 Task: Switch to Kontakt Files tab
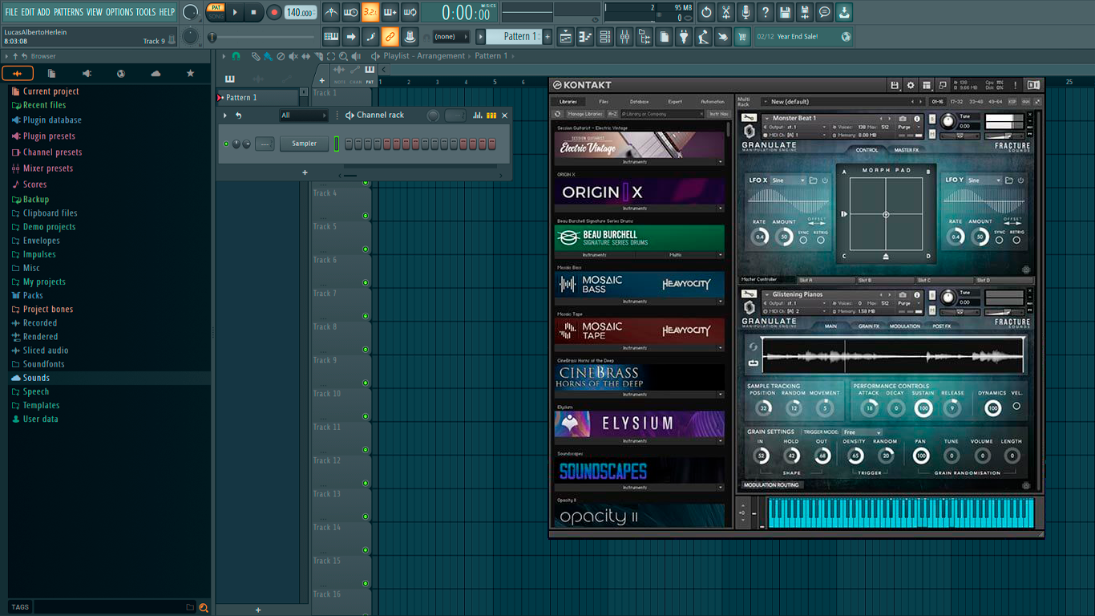[x=604, y=102]
